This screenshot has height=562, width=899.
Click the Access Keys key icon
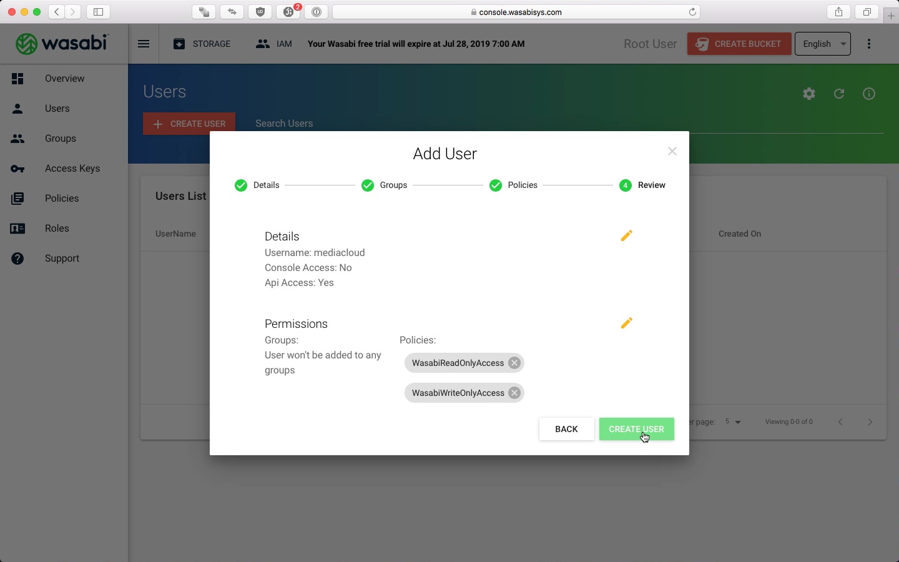pos(17,169)
